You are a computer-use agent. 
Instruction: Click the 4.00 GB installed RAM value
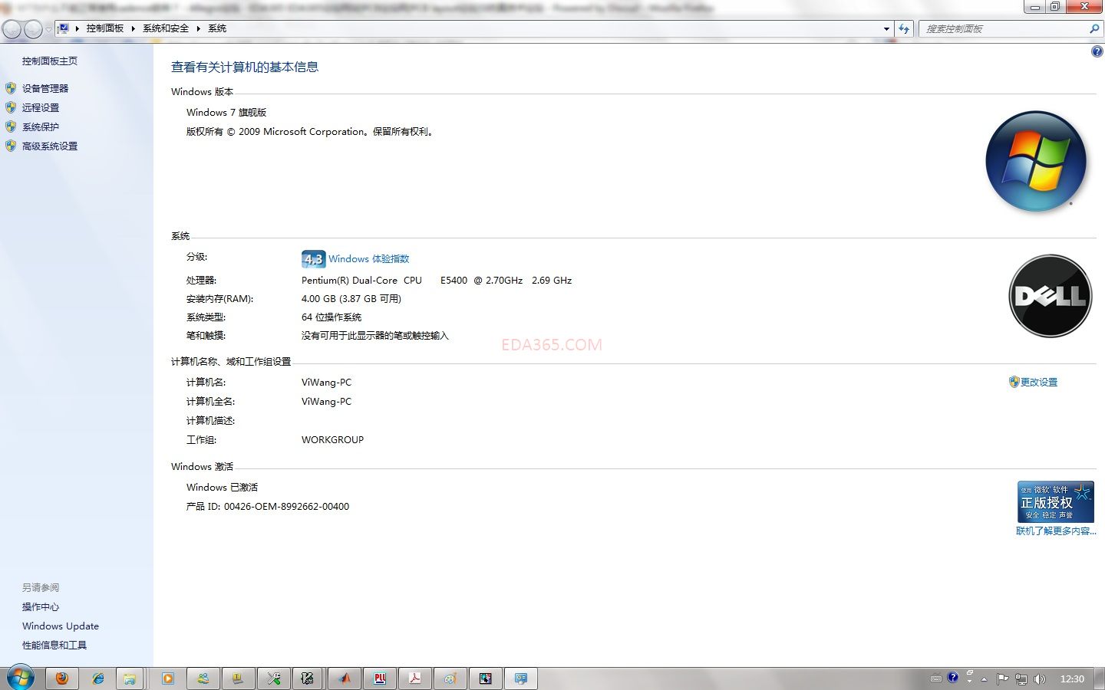[x=351, y=299]
